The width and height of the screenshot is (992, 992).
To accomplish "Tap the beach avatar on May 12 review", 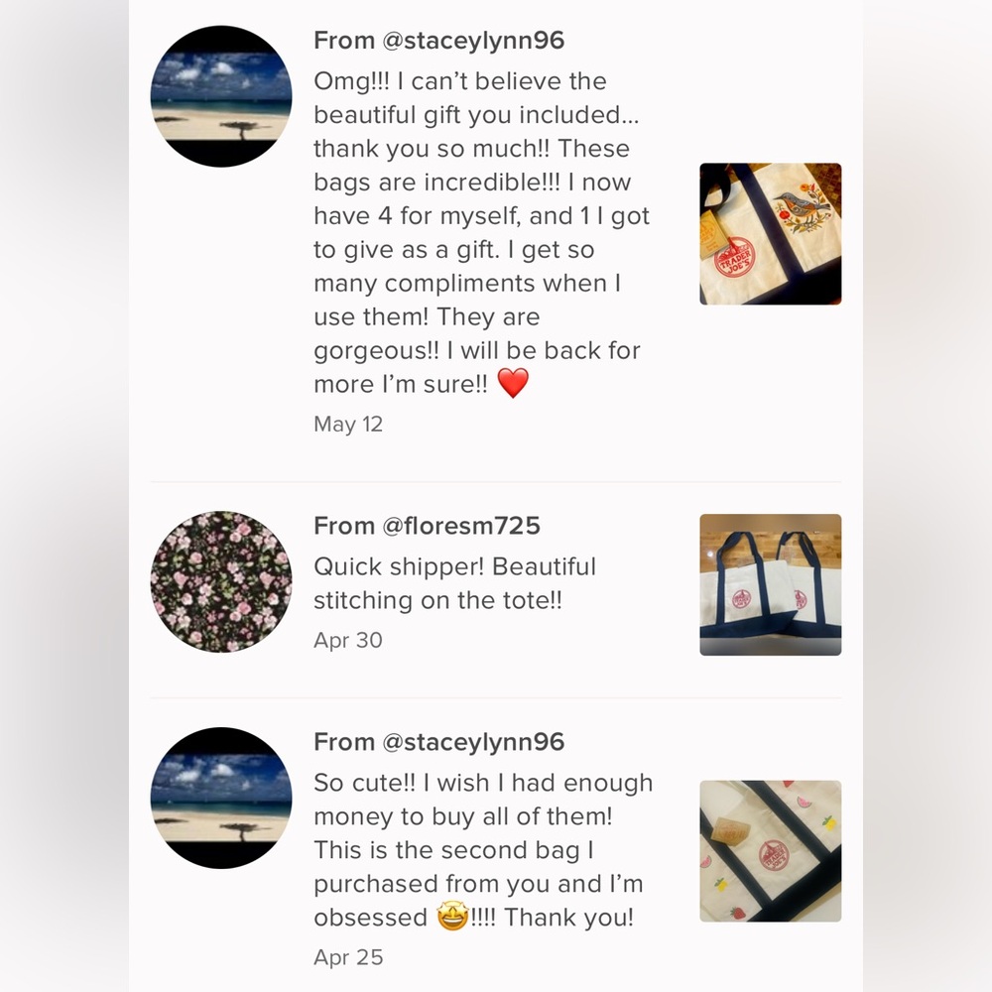I will (221, 96).
